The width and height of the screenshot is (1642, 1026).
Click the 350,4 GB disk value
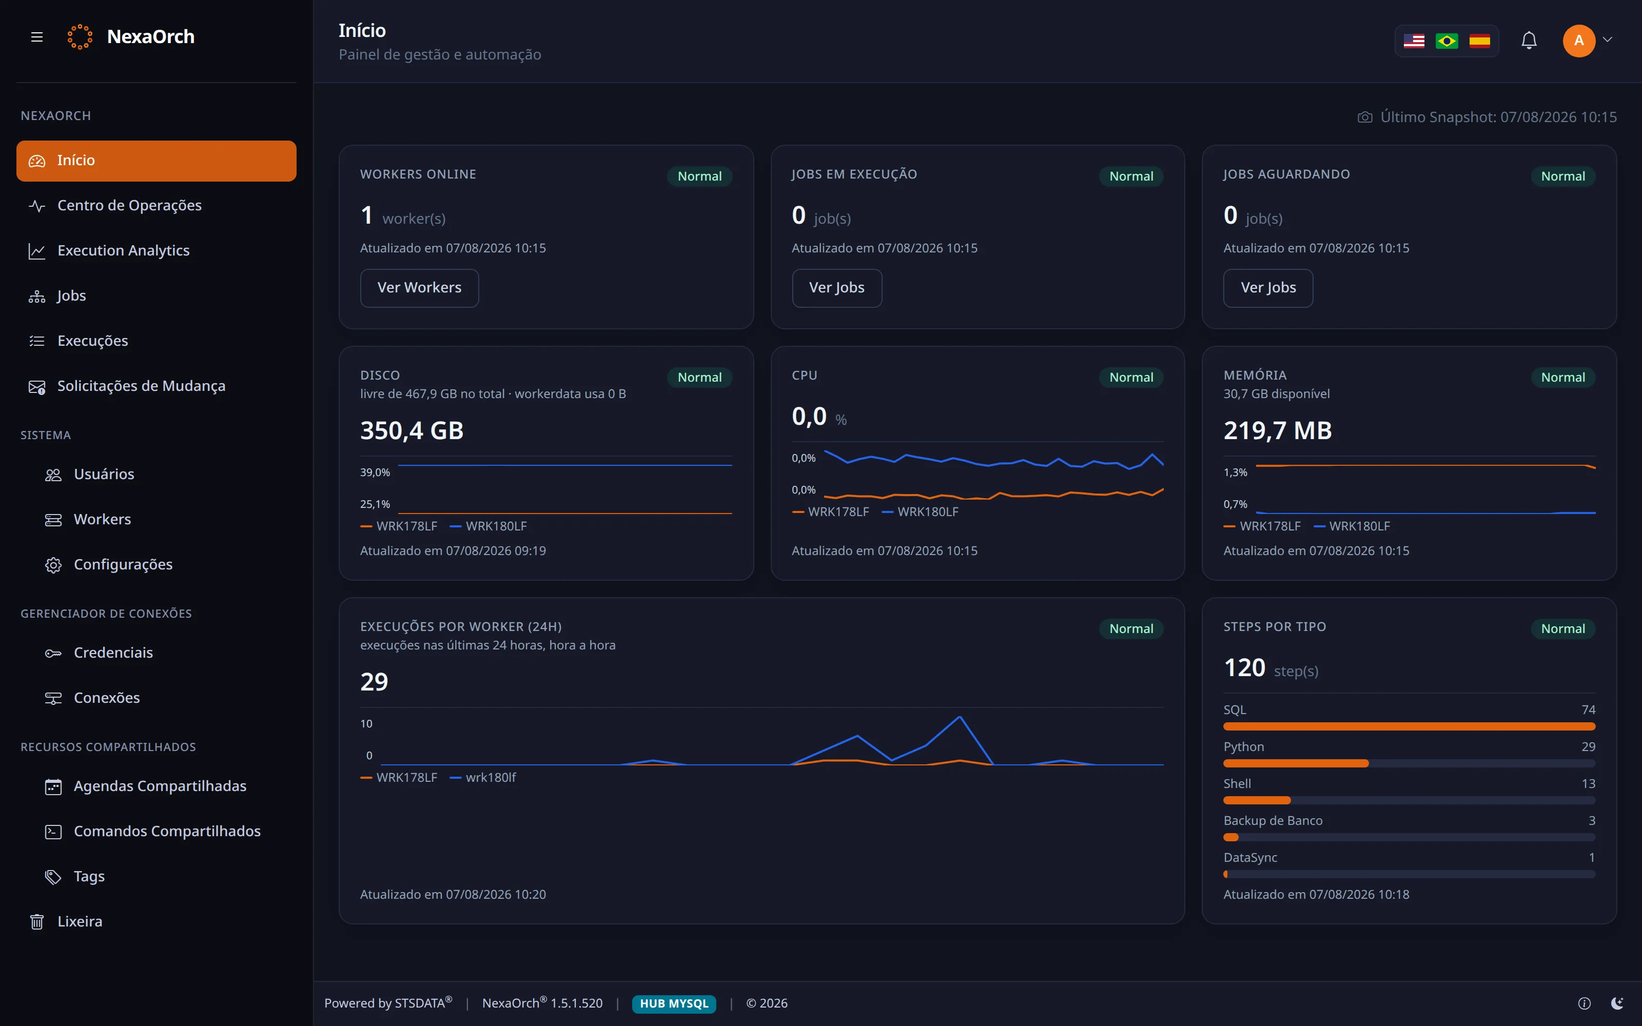point(412,431)
